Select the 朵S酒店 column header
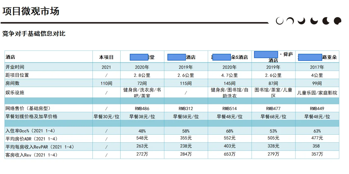The image size is (349, 174). coord(229,57)
